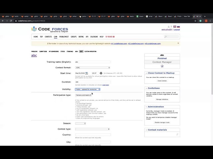Screen dimensions: 213x159
Task: Click the end time link under Duration
Action: coord(106,85)
